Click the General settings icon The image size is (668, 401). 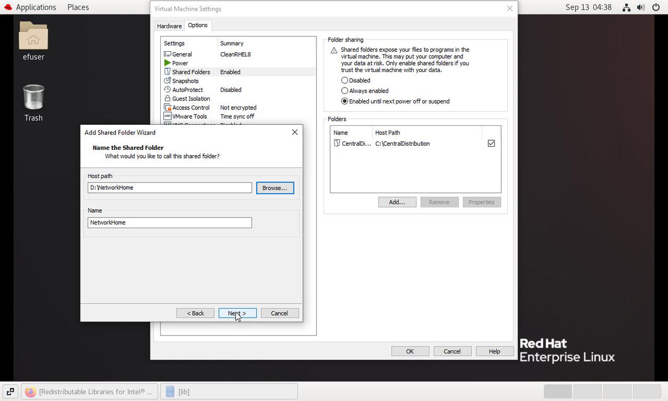[168, 54]
